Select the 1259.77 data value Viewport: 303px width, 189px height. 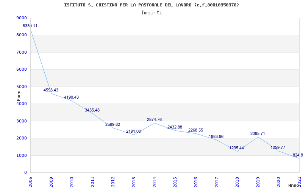(278, 147)
